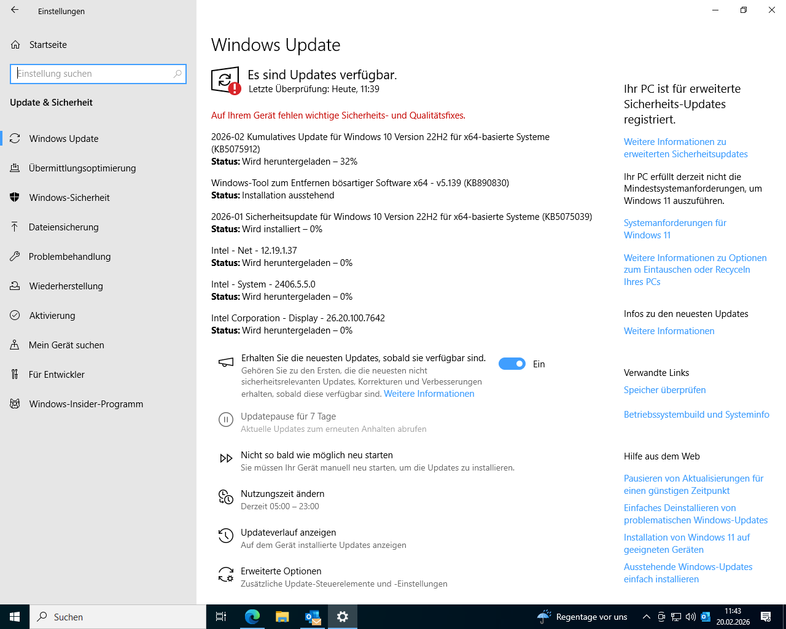Open File Explorer from taskbar
Viewport: 786px width, 629px height.
282,617
